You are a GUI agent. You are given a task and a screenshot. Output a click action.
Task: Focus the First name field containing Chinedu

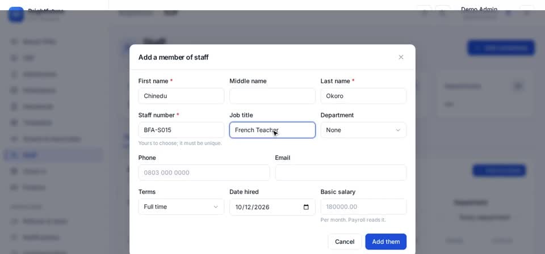coord(181,96)
